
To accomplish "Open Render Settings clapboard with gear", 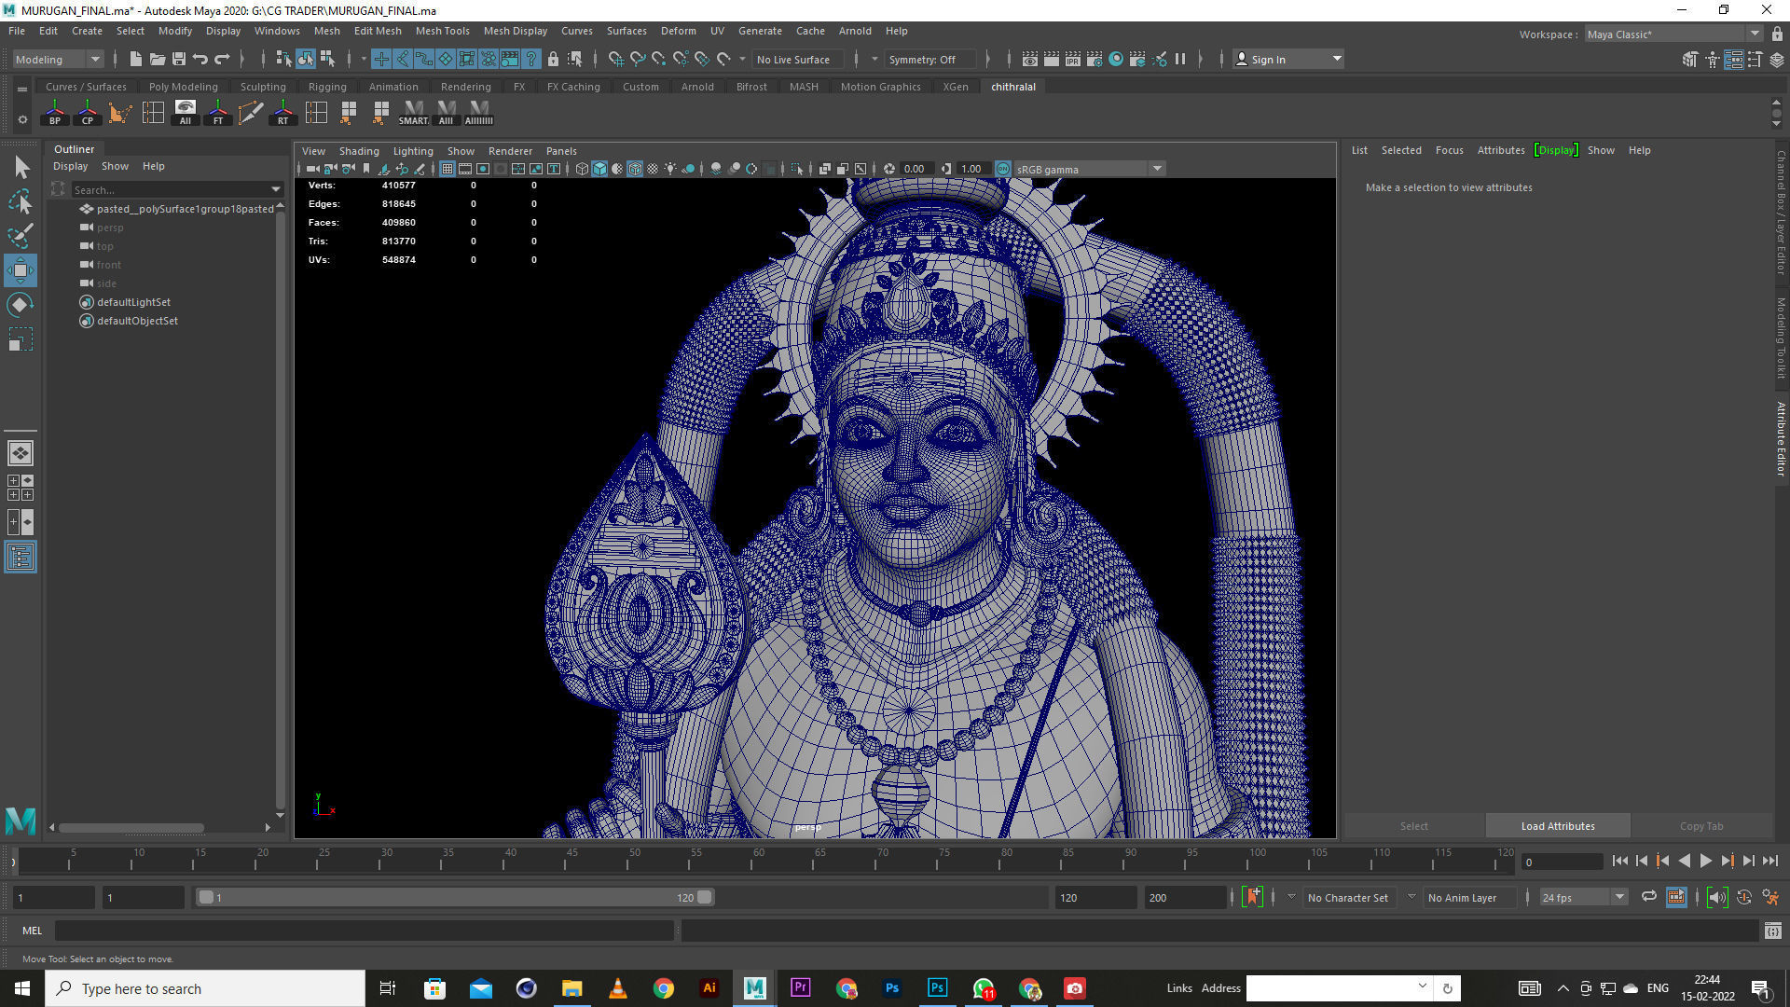I will click(x=1095, y=59).
